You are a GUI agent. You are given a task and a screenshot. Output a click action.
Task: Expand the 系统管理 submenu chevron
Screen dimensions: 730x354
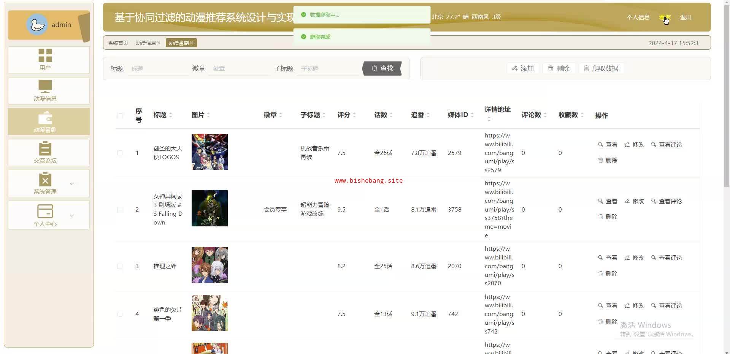71,184
